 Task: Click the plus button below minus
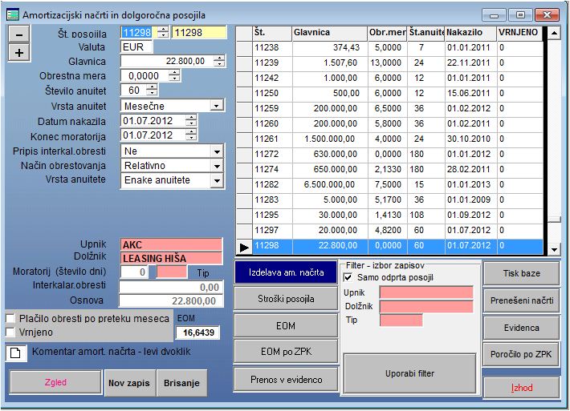click(19, 52)
